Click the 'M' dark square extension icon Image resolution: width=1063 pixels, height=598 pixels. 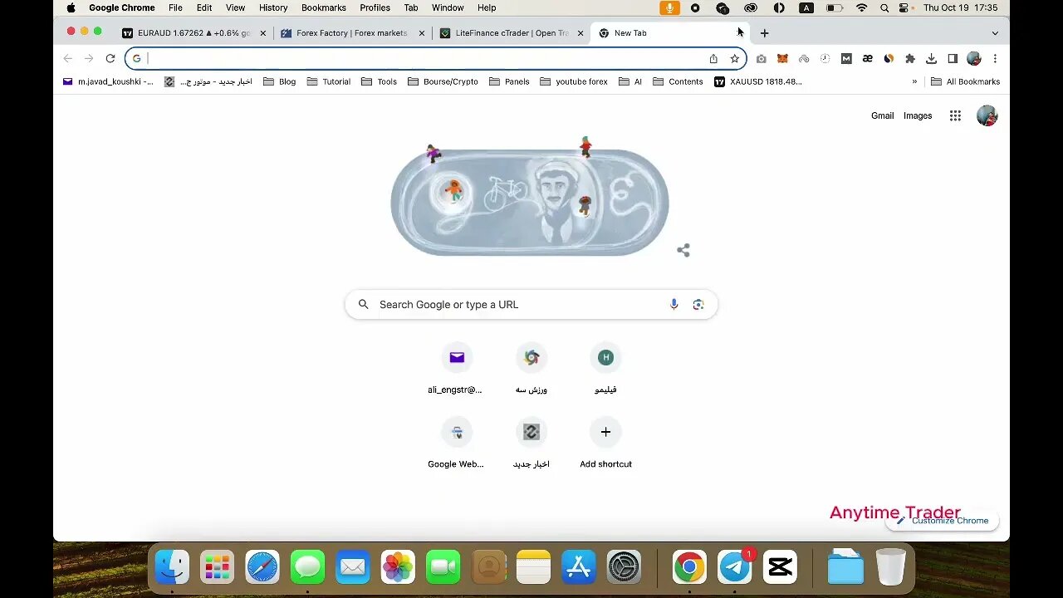click(x=846, y=59)
